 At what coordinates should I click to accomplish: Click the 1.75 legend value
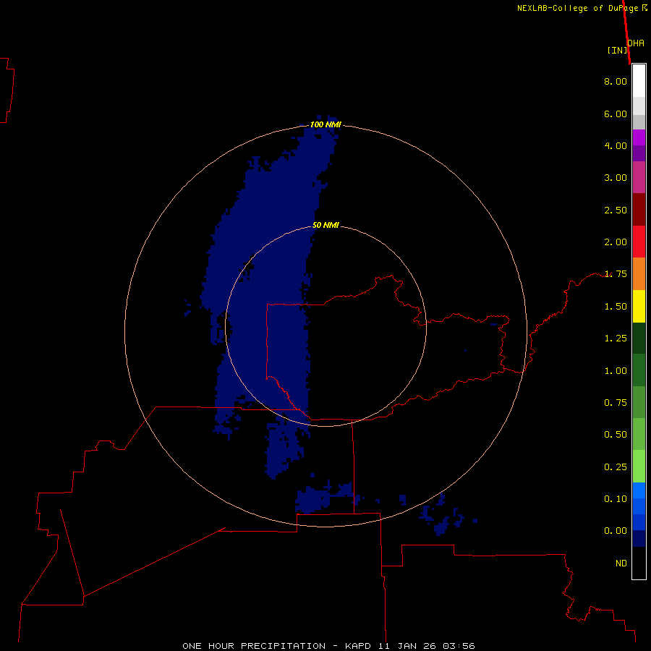tap(616, 274)
